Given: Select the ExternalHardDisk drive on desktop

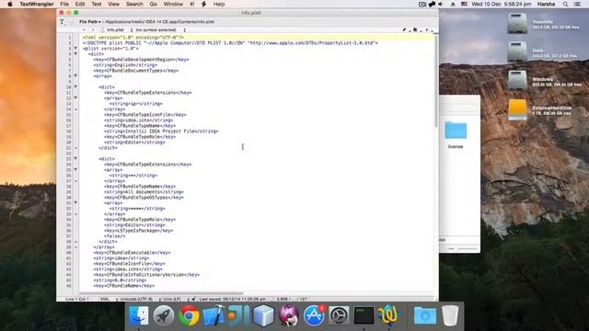Looking at the screenshot, I should [517, 109].
